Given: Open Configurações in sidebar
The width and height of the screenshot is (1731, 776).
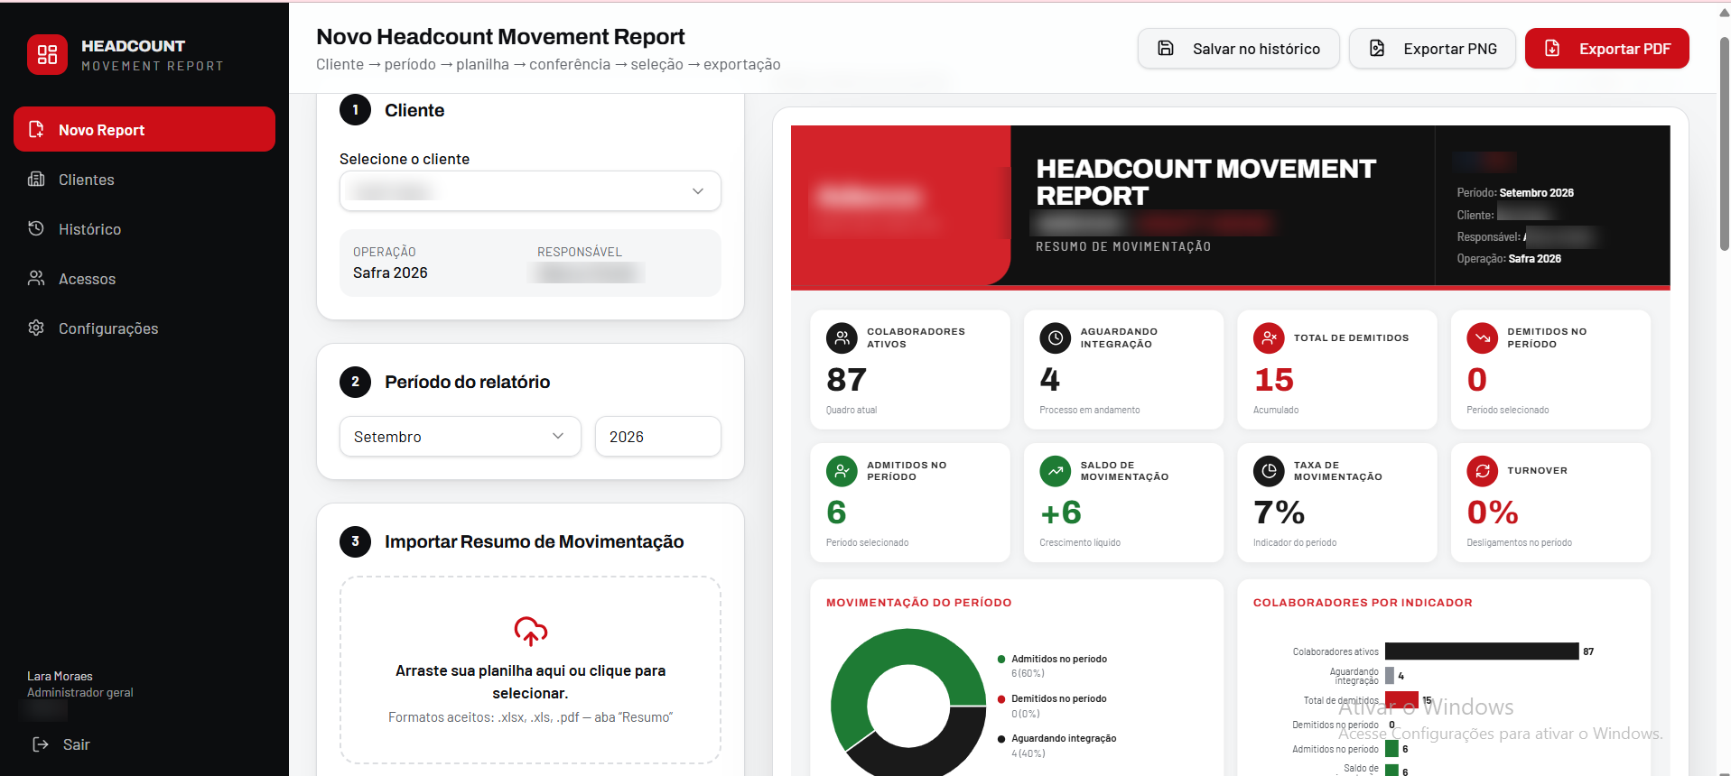Looking at the screenshot, I should 144,328.
